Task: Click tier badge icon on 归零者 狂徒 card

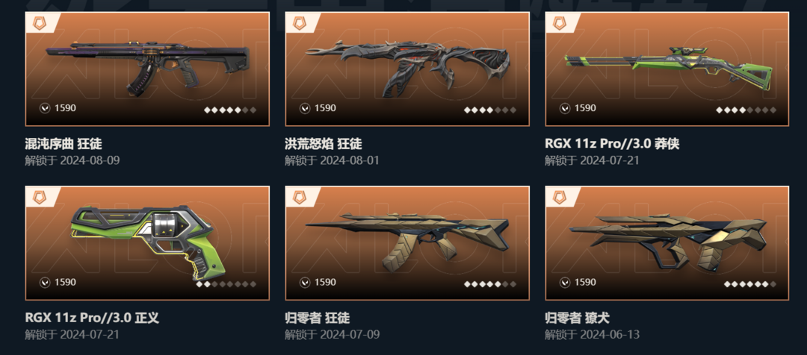Action: [x=299, y=198]
